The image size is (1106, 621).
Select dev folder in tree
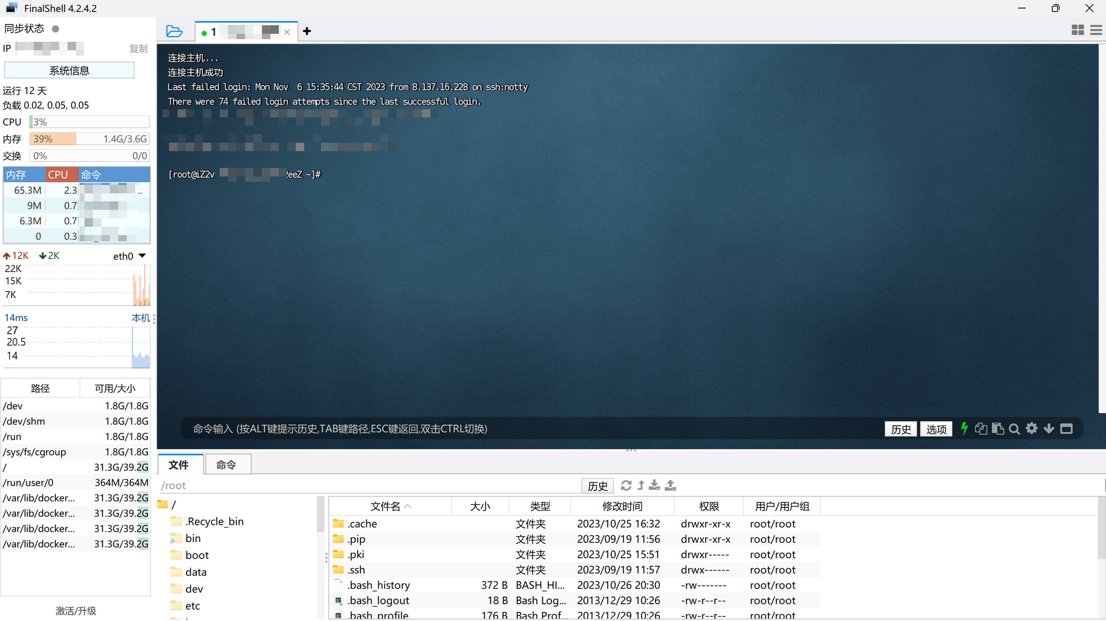[187, 589]
